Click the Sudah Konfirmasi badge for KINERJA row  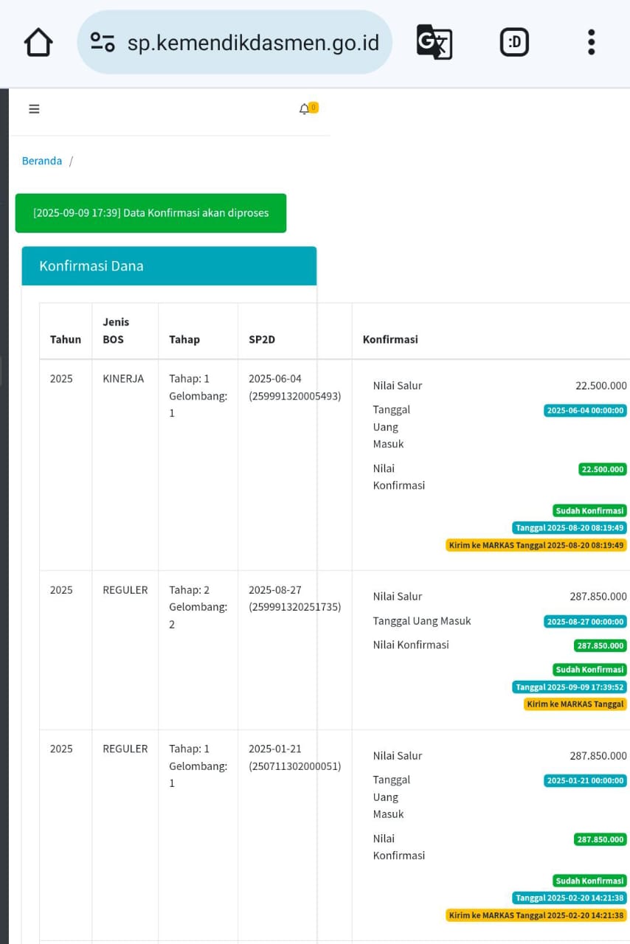589,510
